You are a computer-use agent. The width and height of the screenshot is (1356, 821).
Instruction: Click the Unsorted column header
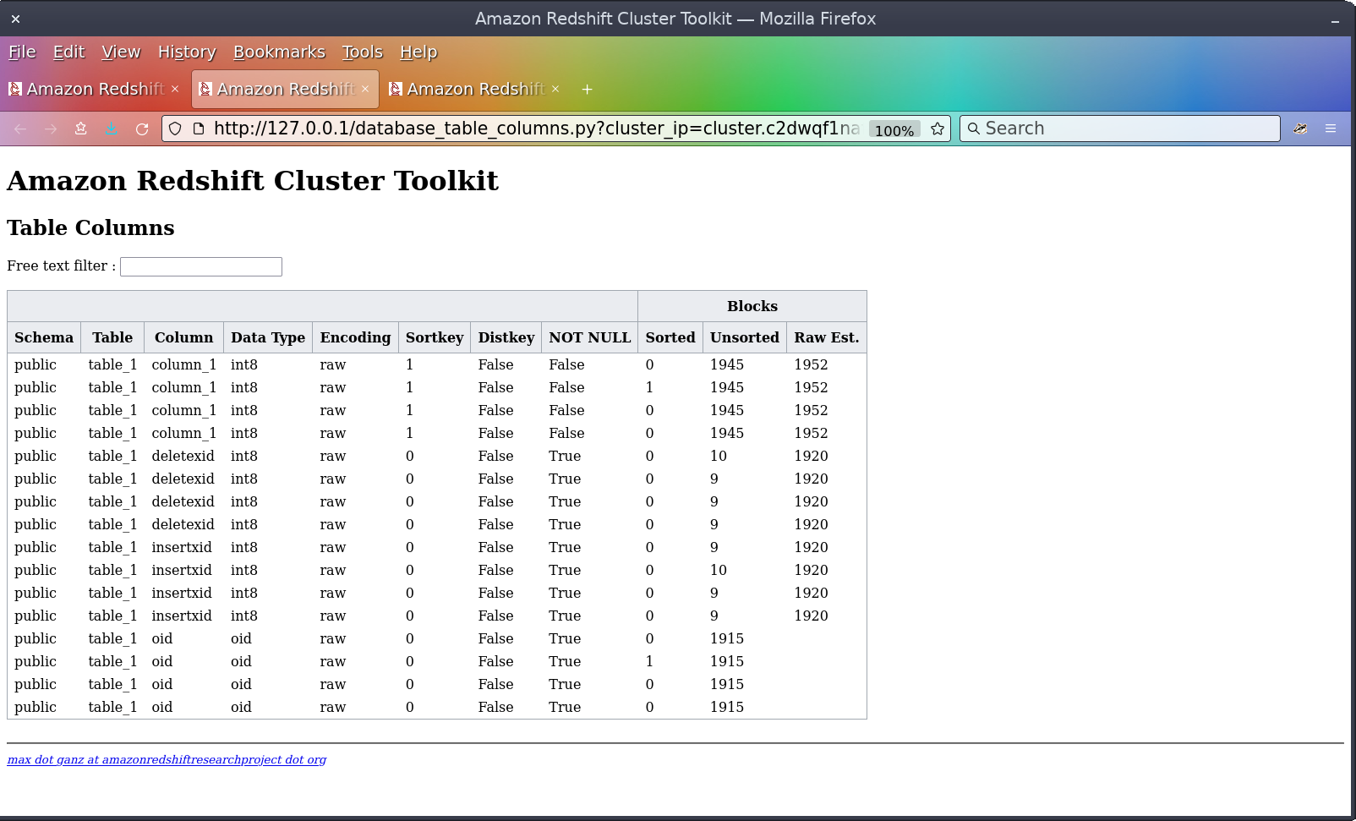(x=745, y=337)
